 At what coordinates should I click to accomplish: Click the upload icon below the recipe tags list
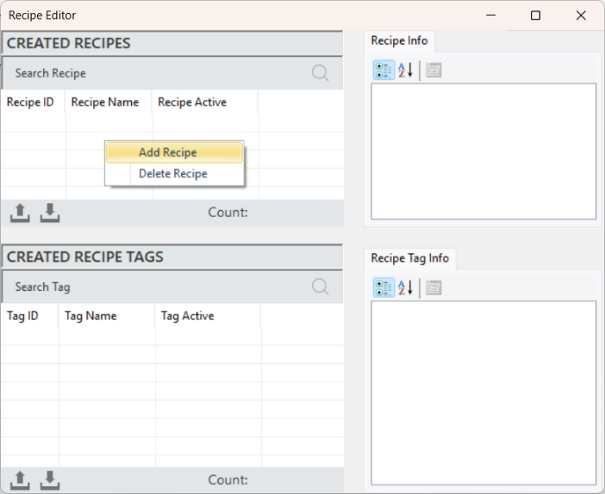[20, 480]
